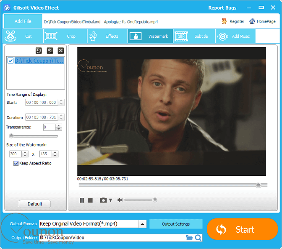Click the Add File button

(23, 21)
